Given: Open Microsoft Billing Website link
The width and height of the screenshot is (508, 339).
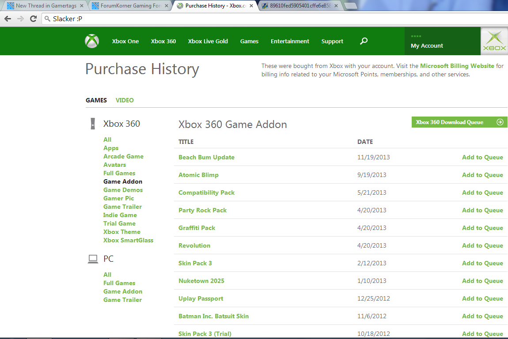Looking at the screenshot, I should [x=457, y=66].
